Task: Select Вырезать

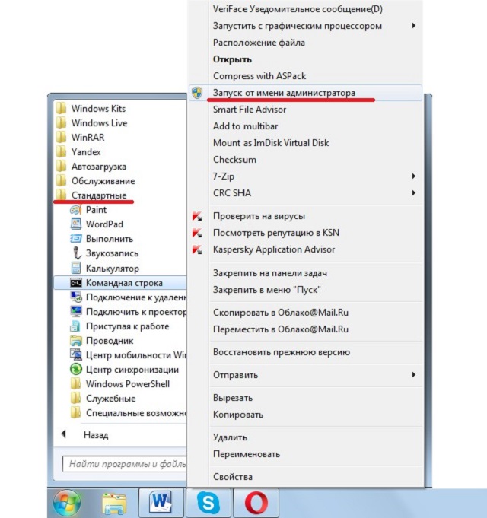Action: click(x=233, y=398)
